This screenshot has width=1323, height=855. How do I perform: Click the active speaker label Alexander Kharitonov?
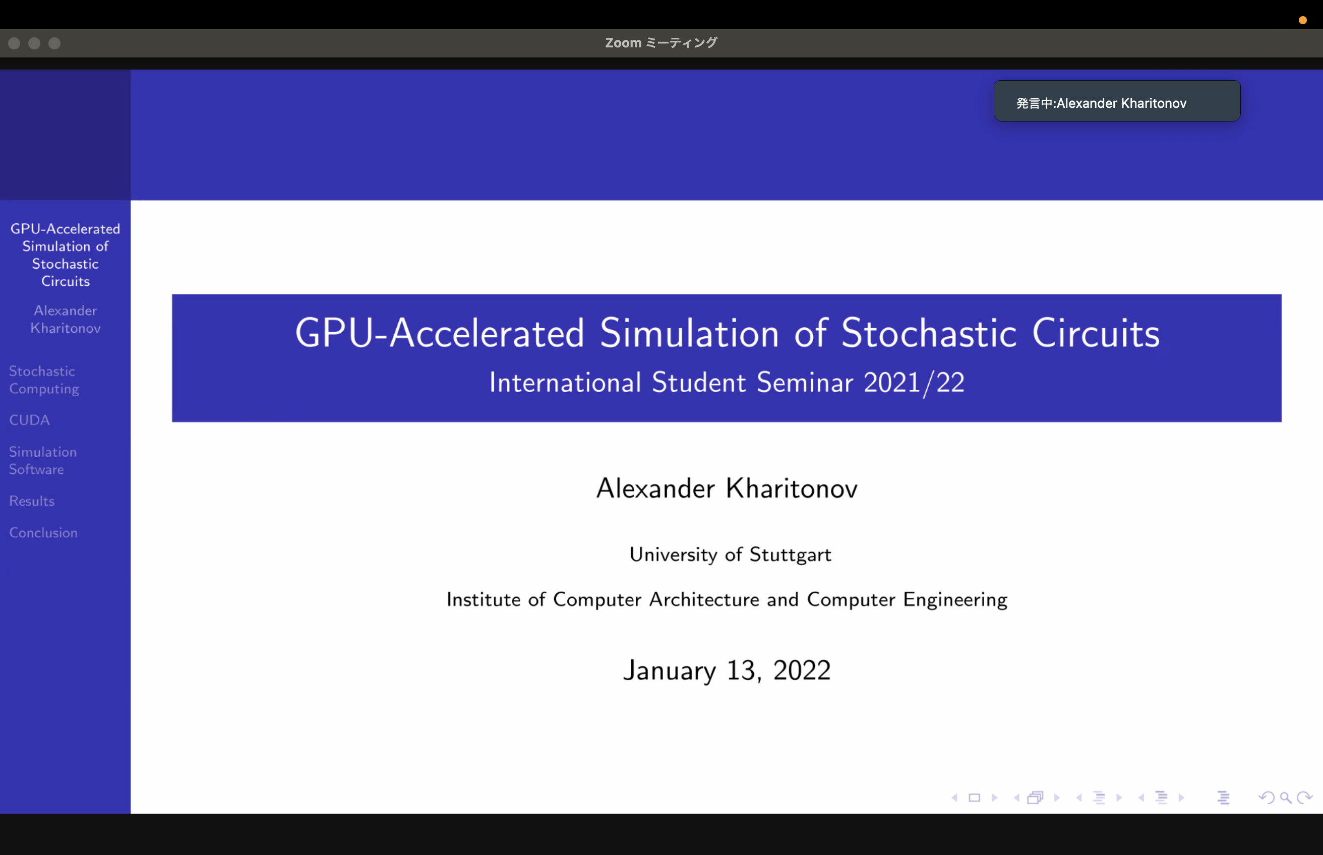point(1102,103)
